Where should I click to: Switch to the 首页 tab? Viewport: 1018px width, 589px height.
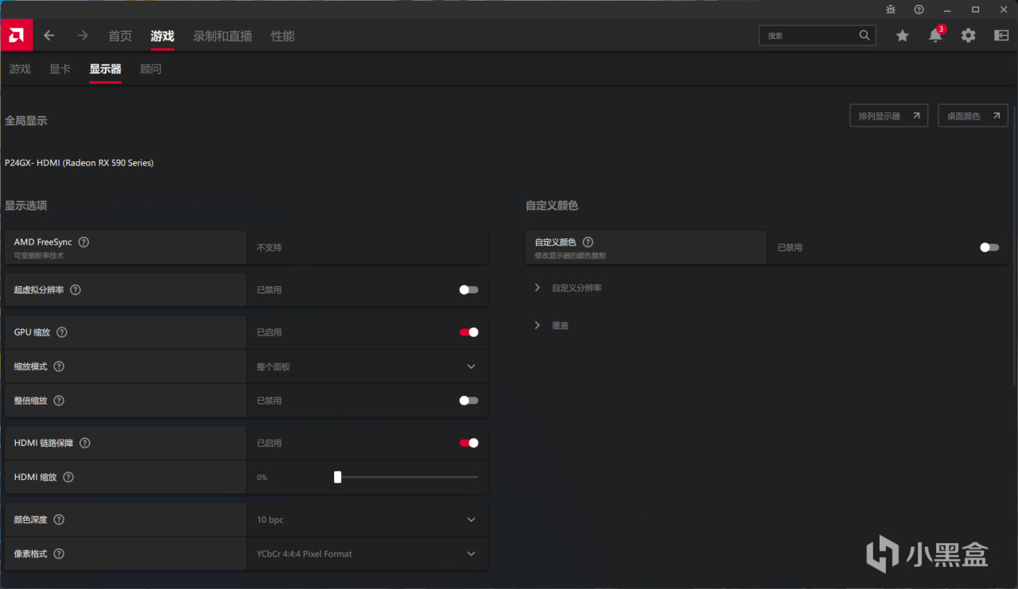click(120, 36)
